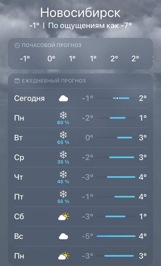Tap the feels-like -7° text

click(x=90, y=26)
